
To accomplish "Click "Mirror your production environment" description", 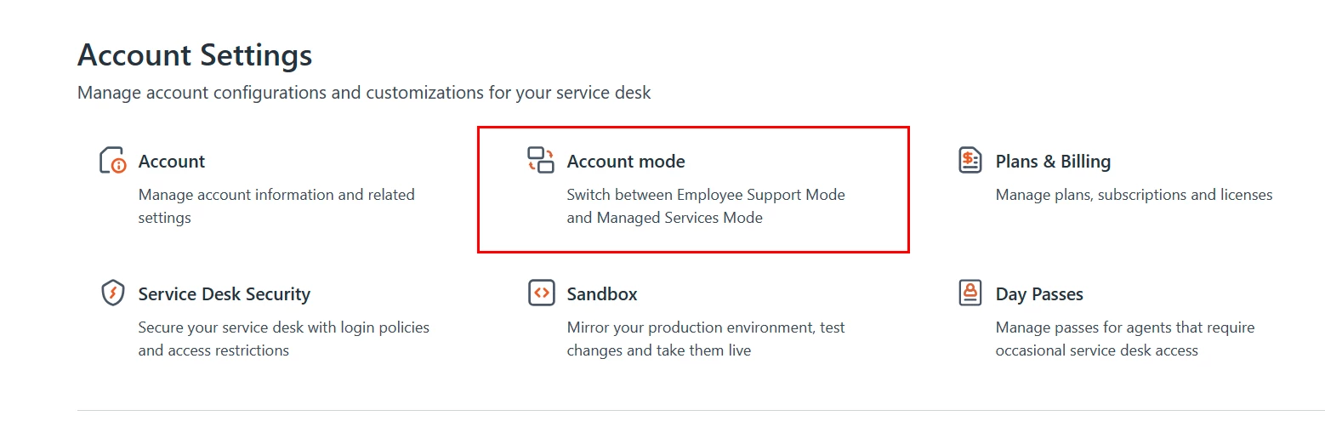I will pyautogui.click(x=706, y=339).
